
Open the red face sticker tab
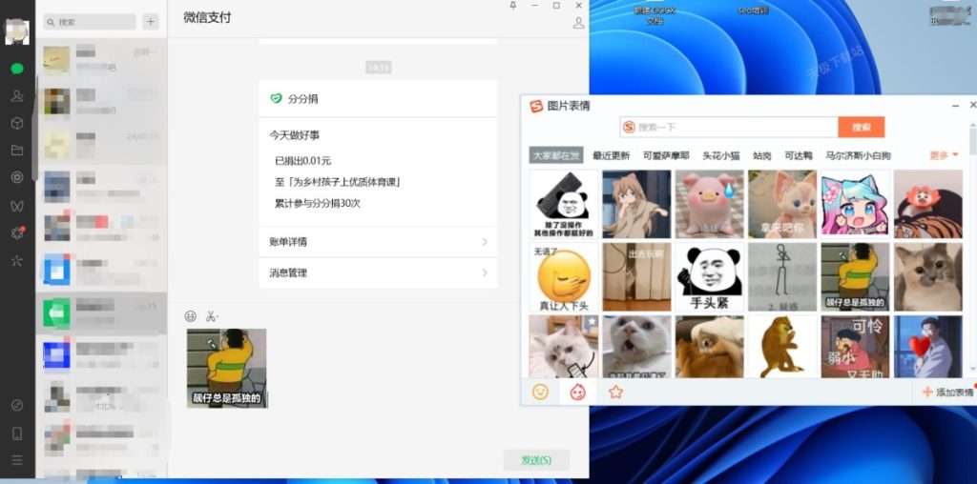click(577, 392)
